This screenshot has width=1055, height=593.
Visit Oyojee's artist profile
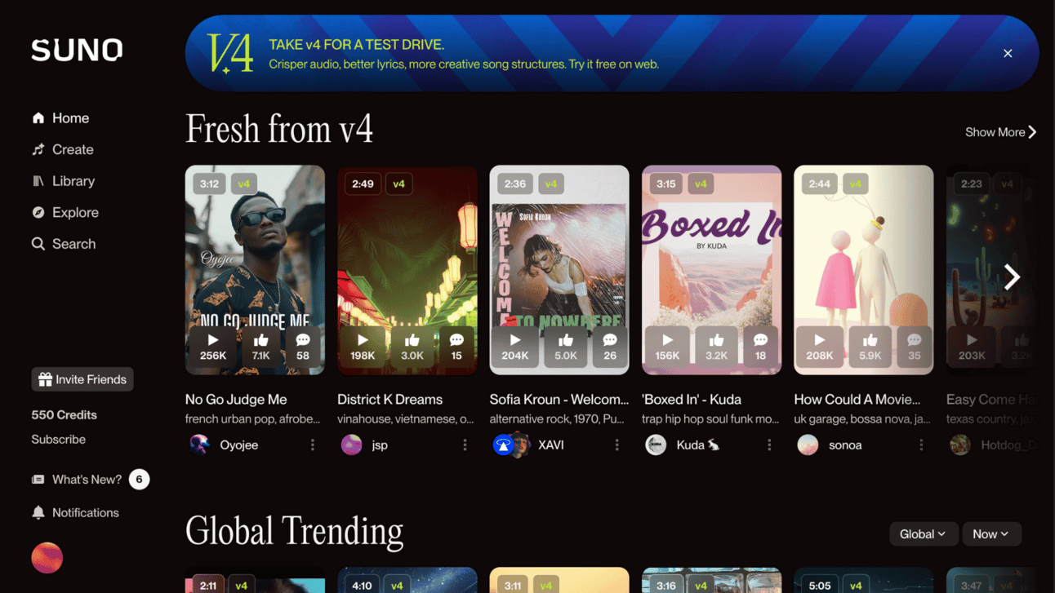pos(239,445)
